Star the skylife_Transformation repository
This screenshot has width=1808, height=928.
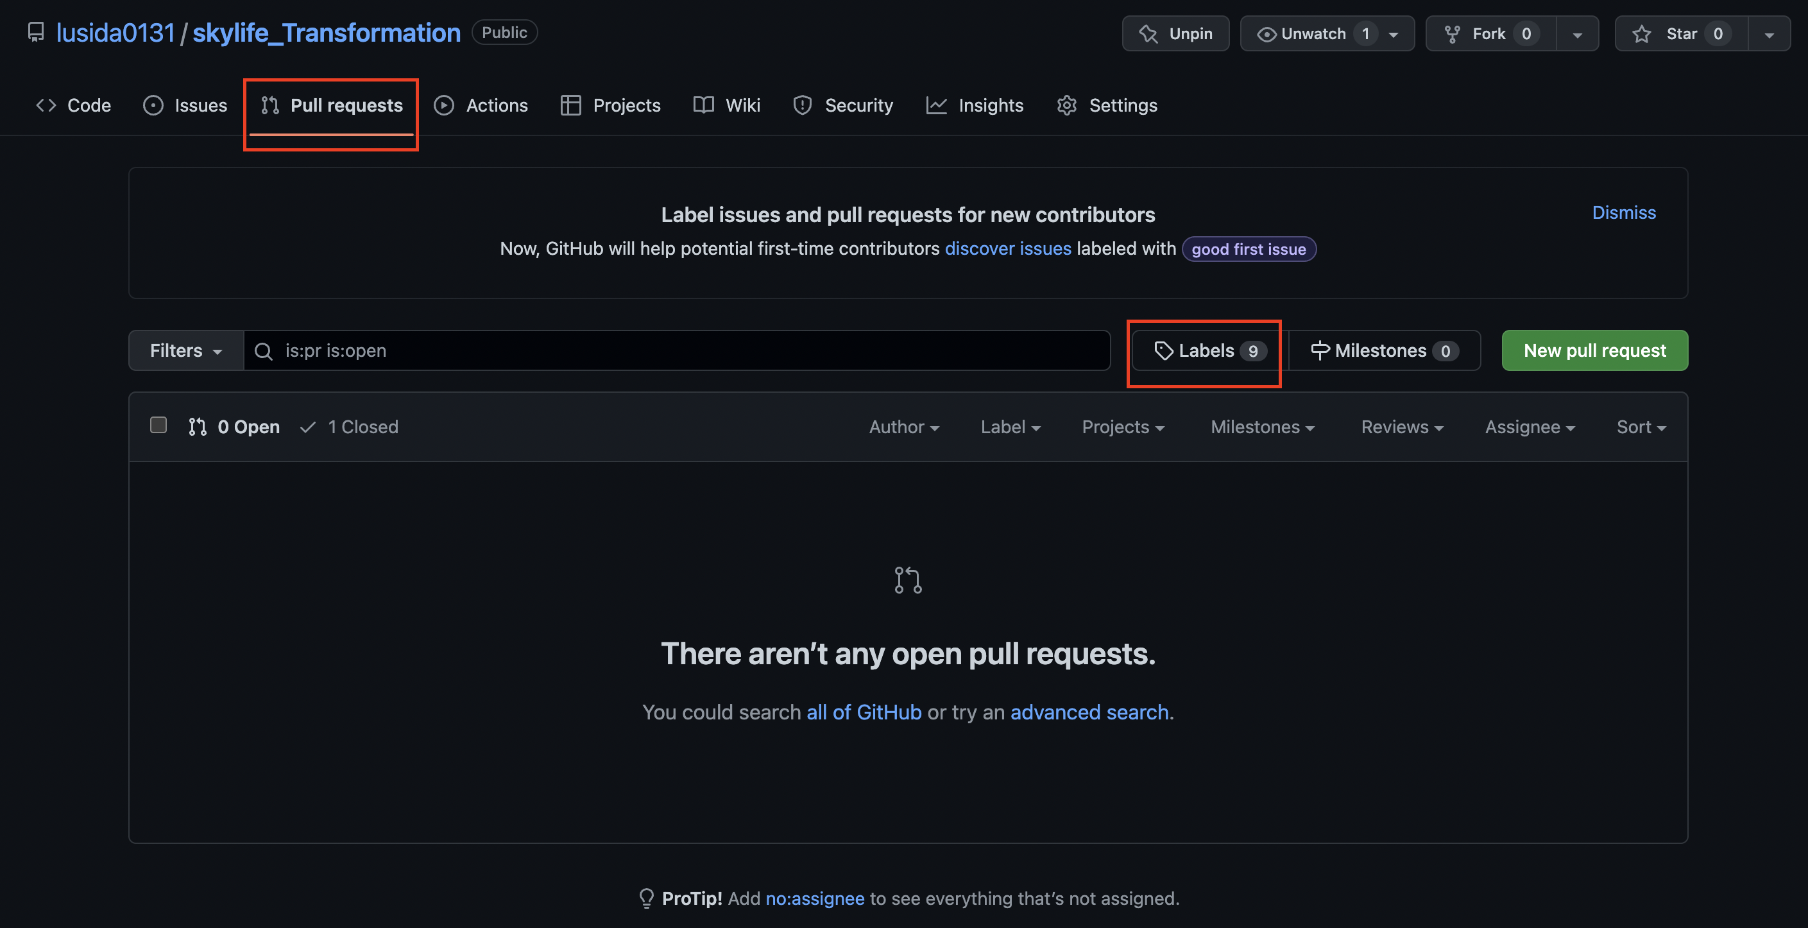pos(1680,34)
